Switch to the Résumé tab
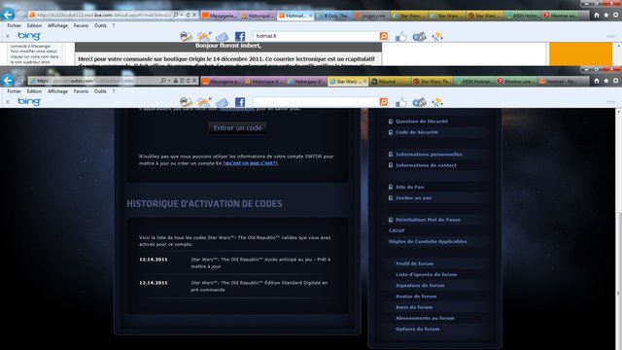 [391, 81]
